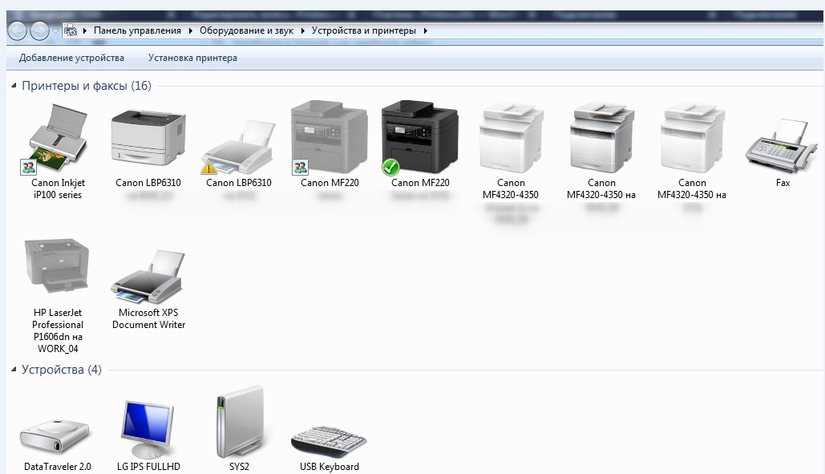
Task: Go forward with the Forward arrow button
Action: pyautogui.click(x=39, y=31)
